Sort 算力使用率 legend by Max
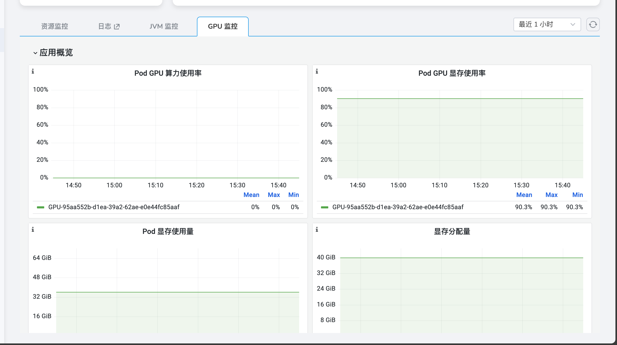 point(274,195)
